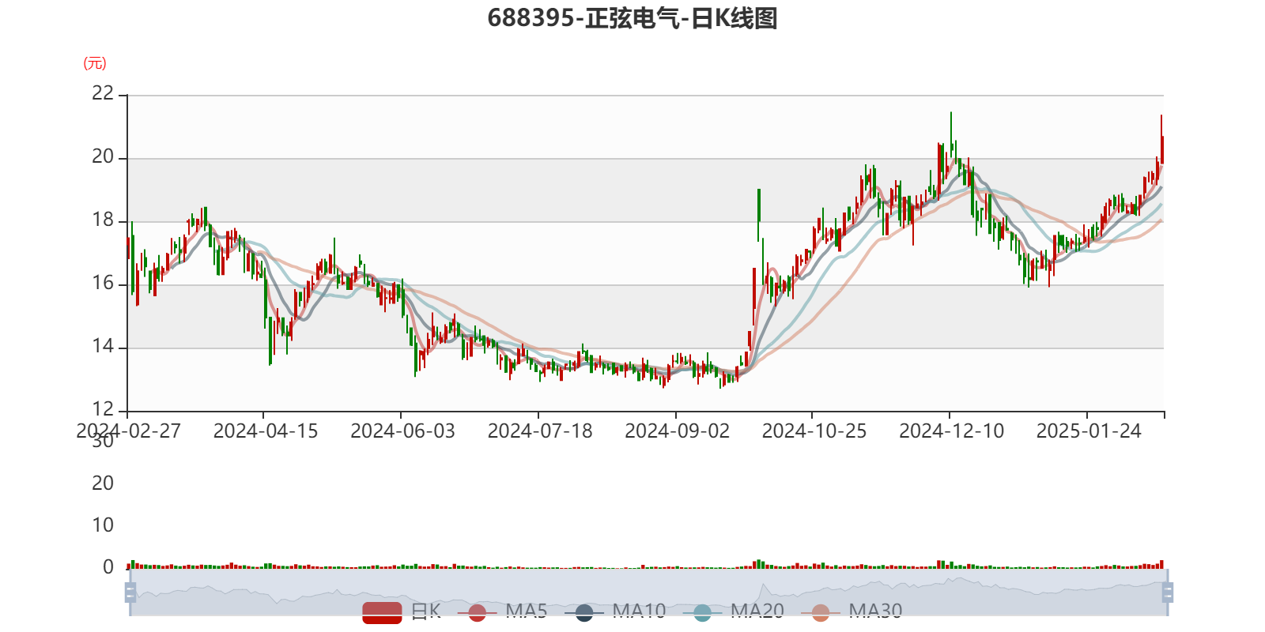Click the 2024-07-18 date axis label
The height and width of the screenshot is (632, 1265).
coord(539,431)
